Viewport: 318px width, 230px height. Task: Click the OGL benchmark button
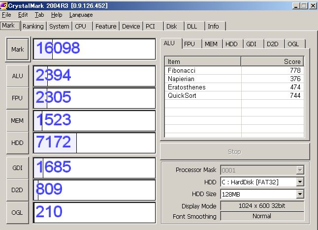pyautogui.click(x=18, y=213)
